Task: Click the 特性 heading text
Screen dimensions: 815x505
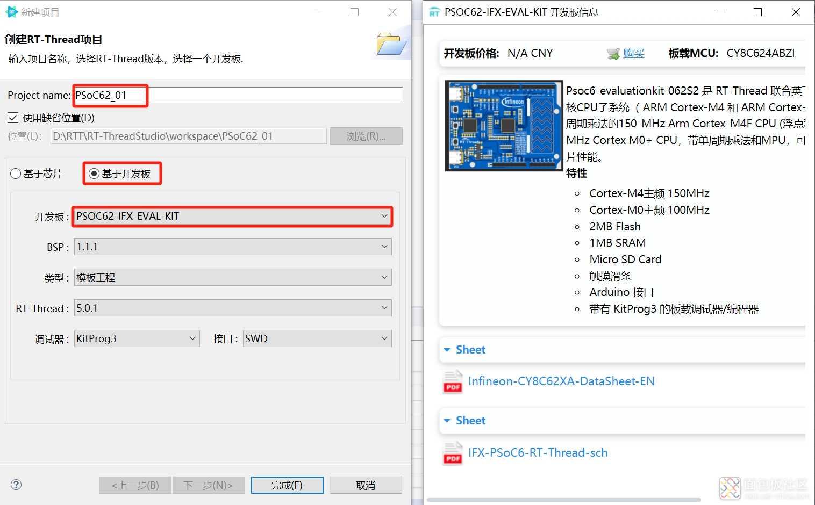Action: click(576, 173)
